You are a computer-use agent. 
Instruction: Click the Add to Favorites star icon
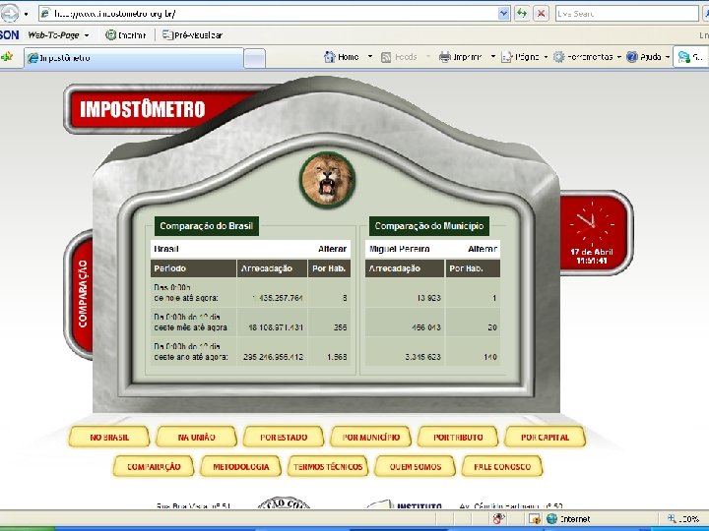[x=7, y=57]
